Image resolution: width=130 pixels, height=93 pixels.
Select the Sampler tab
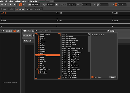coord(20,9)
